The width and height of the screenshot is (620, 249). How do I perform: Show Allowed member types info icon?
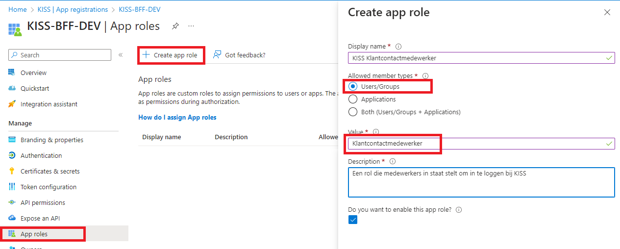425,76
